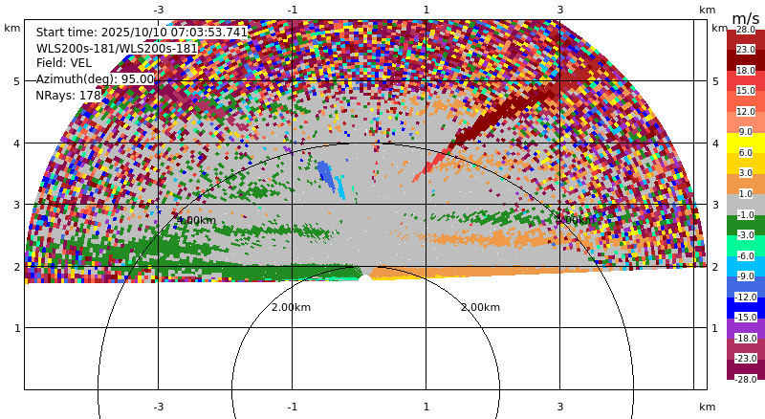This screenshot has width=765, height=419.
Task: Select the Azimuth(deg): 95.00 text
Action: click(95, 79)
